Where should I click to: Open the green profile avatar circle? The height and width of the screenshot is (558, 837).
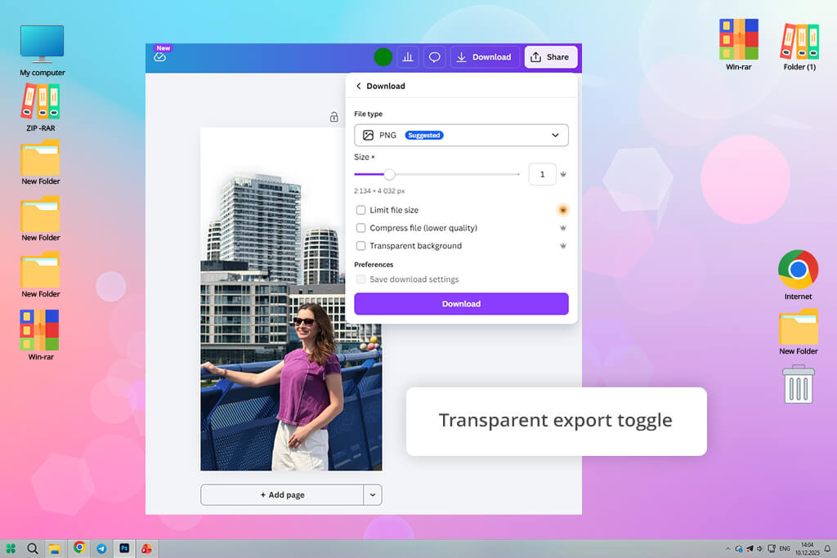point(383,57)
